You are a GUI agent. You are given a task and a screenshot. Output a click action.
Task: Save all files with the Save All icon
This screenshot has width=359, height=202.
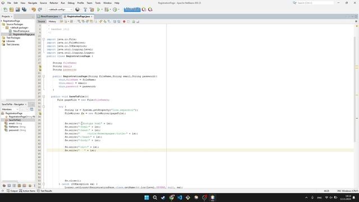(24, 10)
